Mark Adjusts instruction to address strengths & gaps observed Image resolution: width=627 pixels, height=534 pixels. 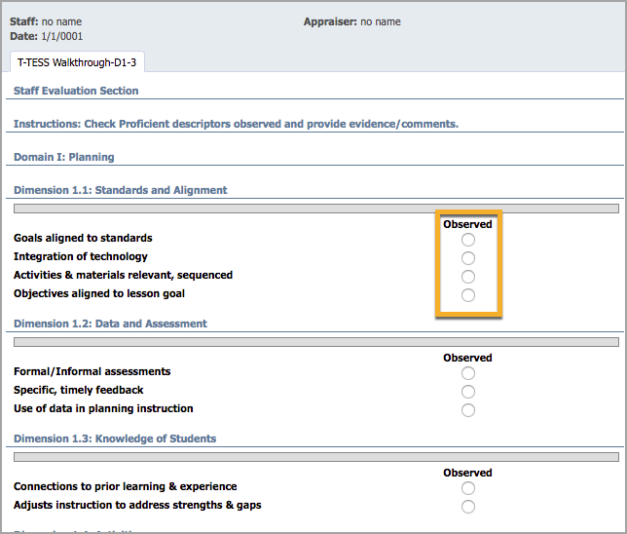pyautogui.click(x=468, y=507)
